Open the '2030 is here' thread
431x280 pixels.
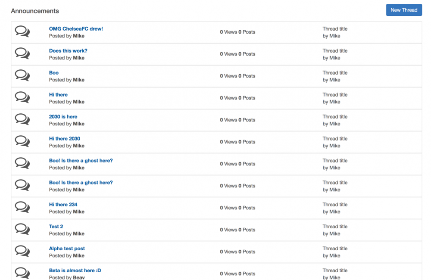point(63,116)
